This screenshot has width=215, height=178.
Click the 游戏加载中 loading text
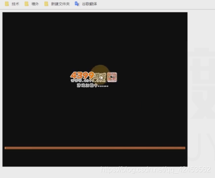click(92, 85)
